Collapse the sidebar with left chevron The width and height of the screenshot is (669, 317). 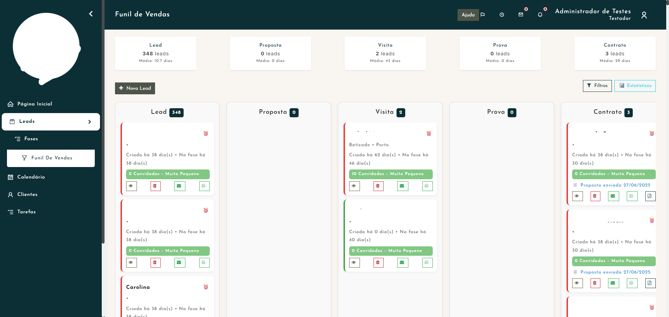pyautogui.click(x=91, y=14)
